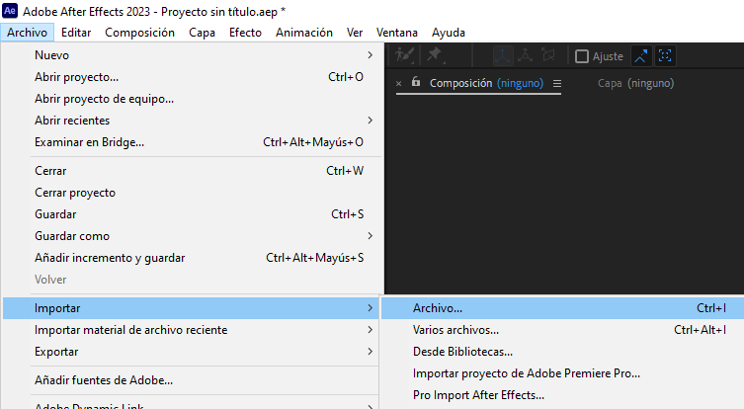Select the Roto Brush tool
Screen dimensions: 744x409
tap(403, 56)
